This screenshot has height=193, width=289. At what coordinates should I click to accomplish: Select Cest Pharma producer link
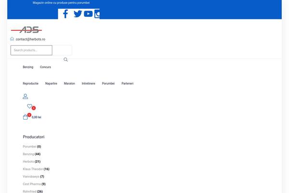[x=32, y=184]
